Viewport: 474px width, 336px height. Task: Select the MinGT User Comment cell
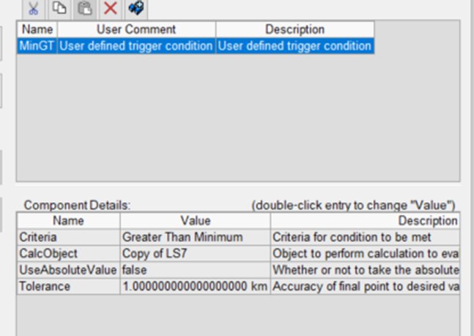point(136,45)
